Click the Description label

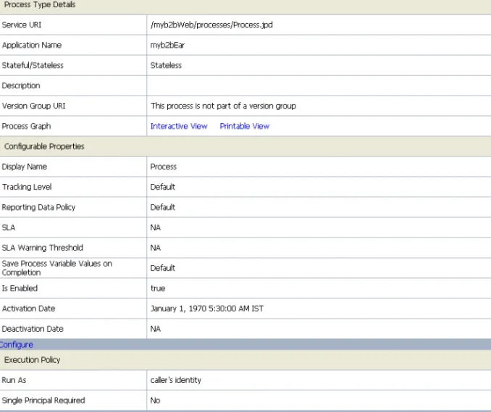(x=21, y=85)
